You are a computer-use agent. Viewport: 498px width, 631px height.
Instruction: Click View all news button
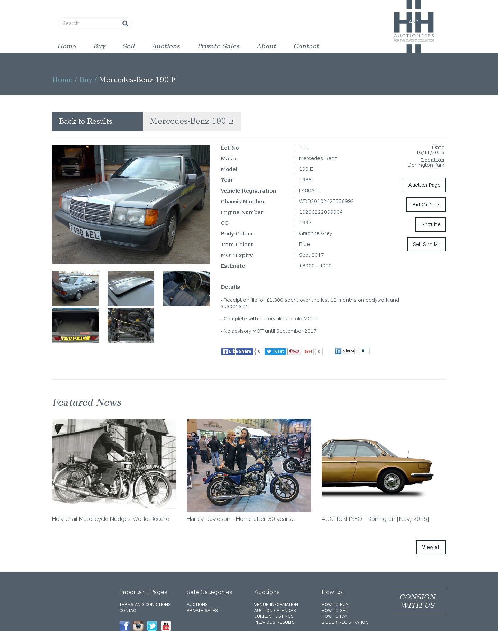coord(431,547)
